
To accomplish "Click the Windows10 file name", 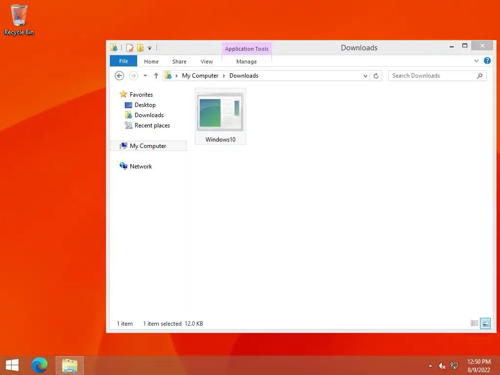I will point(220,139).
